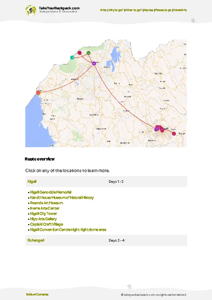212x300 pixels.
Task: Select the teal map marker
Action: click(72, 57)
